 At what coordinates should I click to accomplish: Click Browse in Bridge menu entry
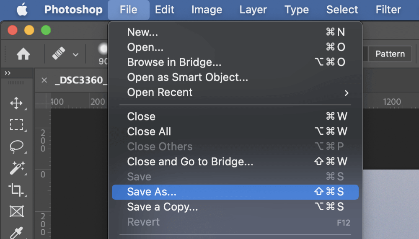click(235, 62)
